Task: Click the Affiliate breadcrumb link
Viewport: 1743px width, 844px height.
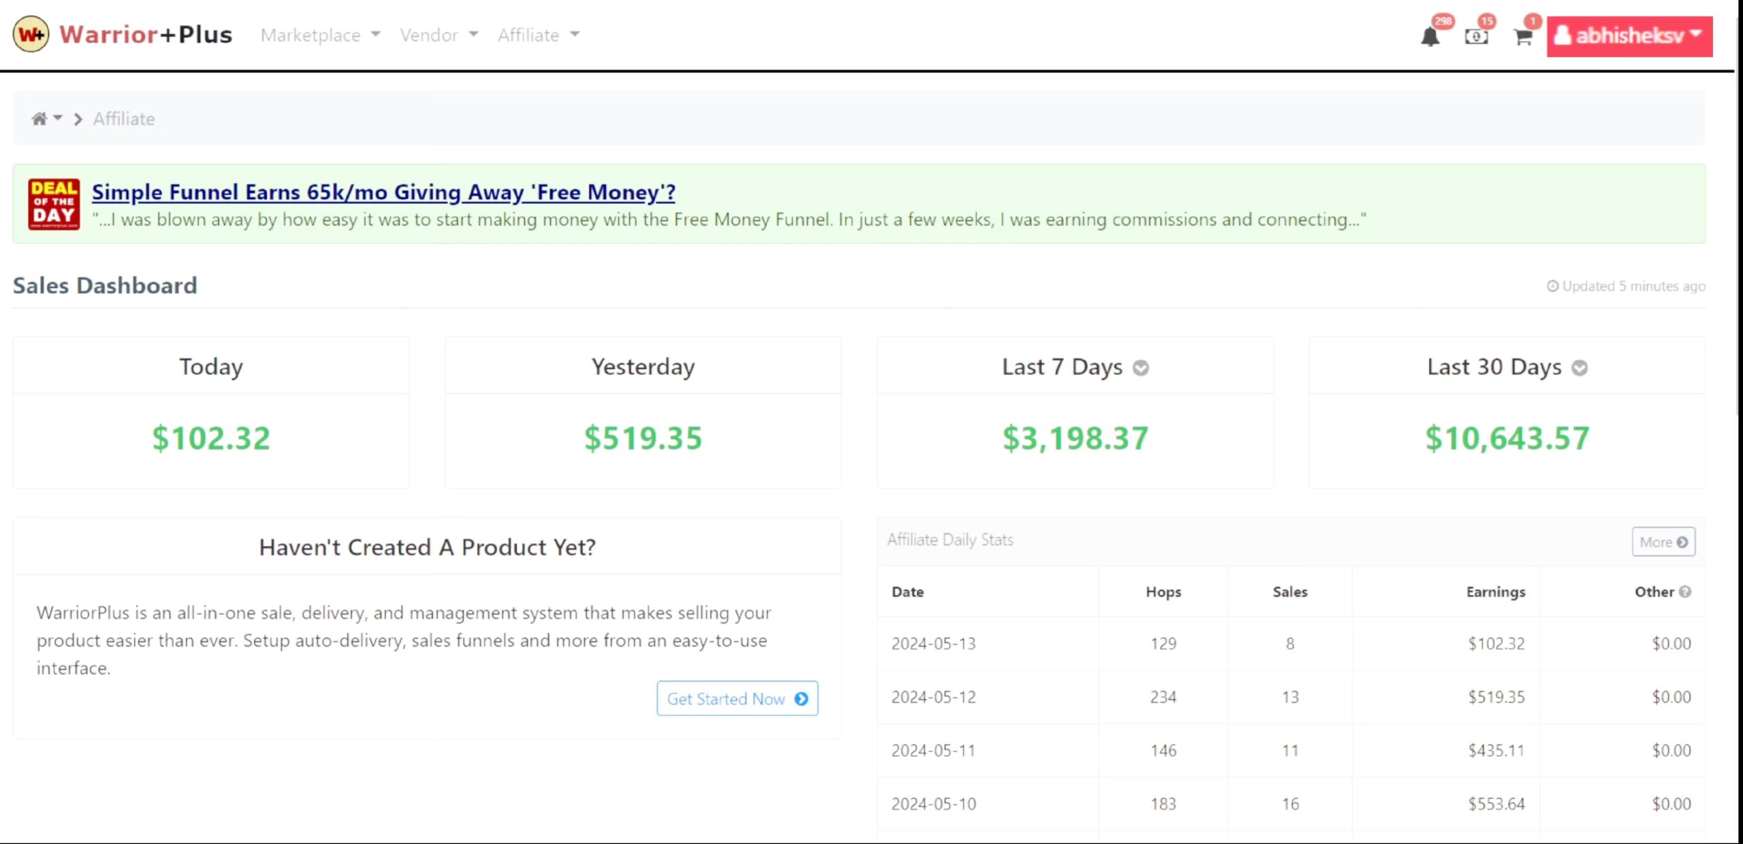Action: click(124, 118)
